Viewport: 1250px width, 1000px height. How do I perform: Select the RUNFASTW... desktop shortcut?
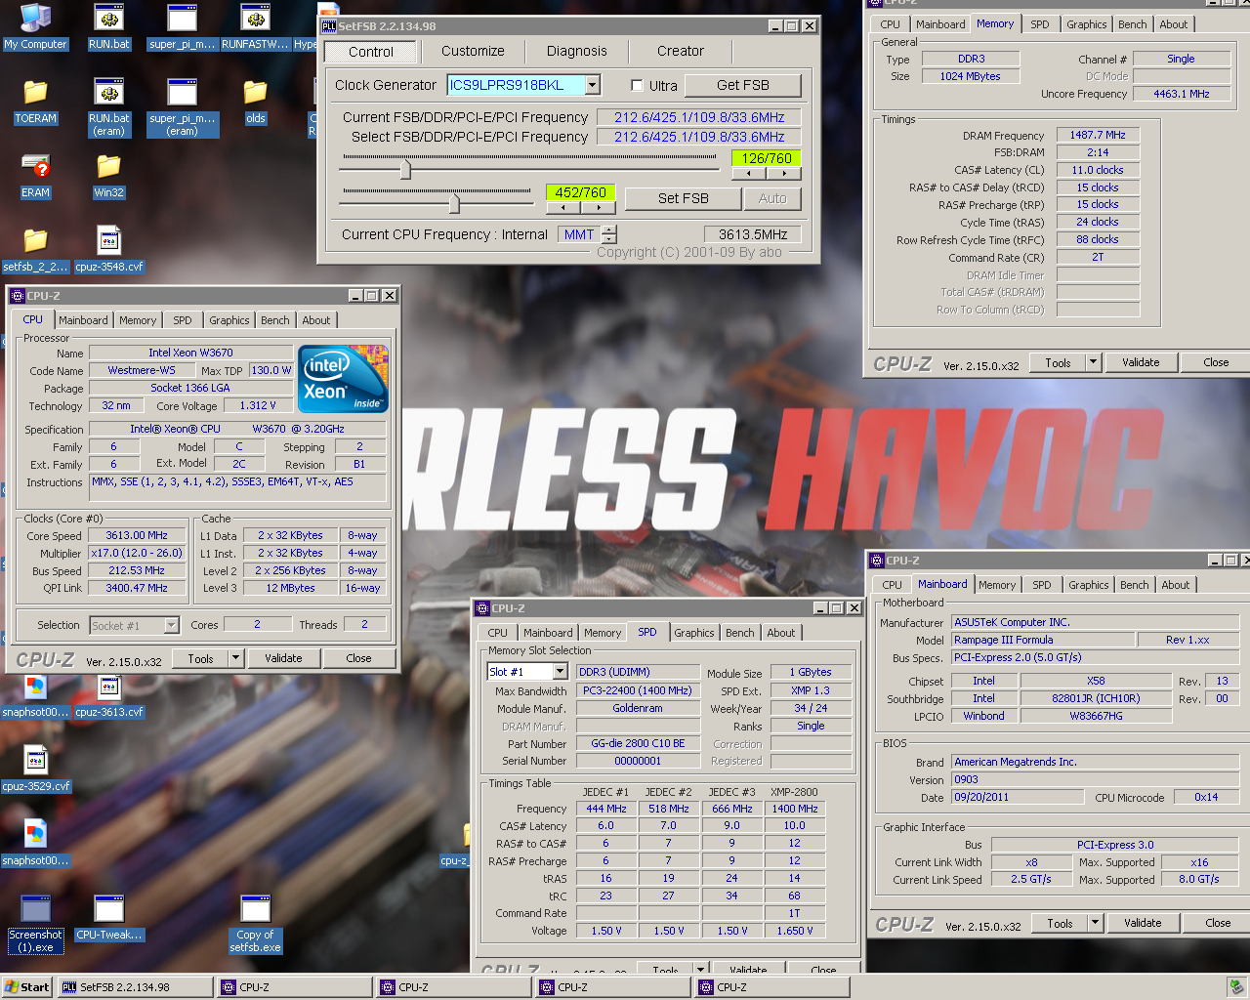coord(255,26)
